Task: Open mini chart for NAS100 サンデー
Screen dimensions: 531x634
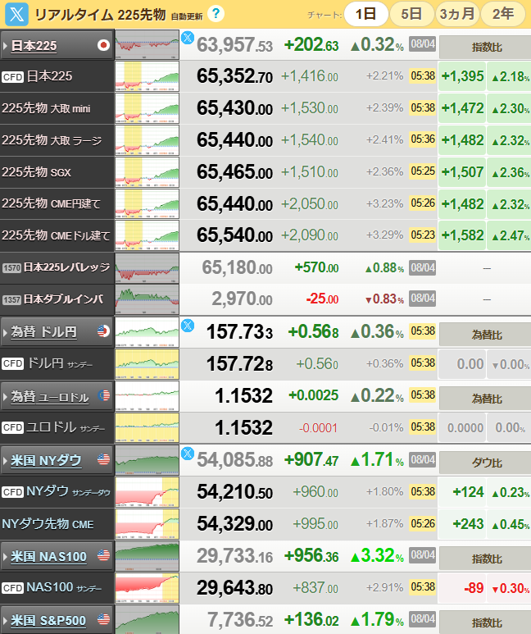Action: (147, 587)
